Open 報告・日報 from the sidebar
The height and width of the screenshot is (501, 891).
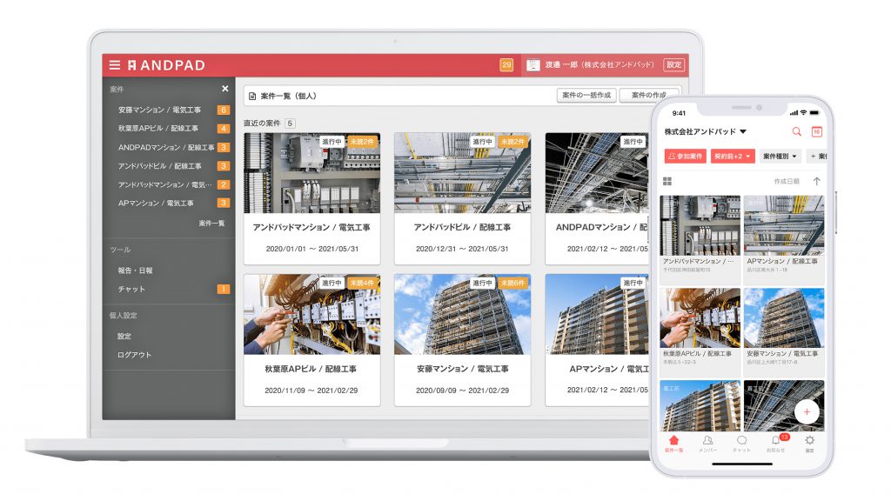coord(137,270)
